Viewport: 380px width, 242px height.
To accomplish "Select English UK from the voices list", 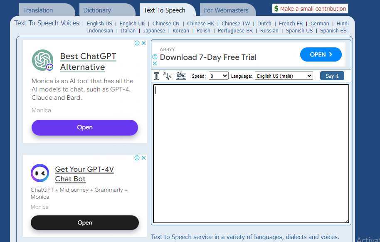I will click(x=132, y=23).
